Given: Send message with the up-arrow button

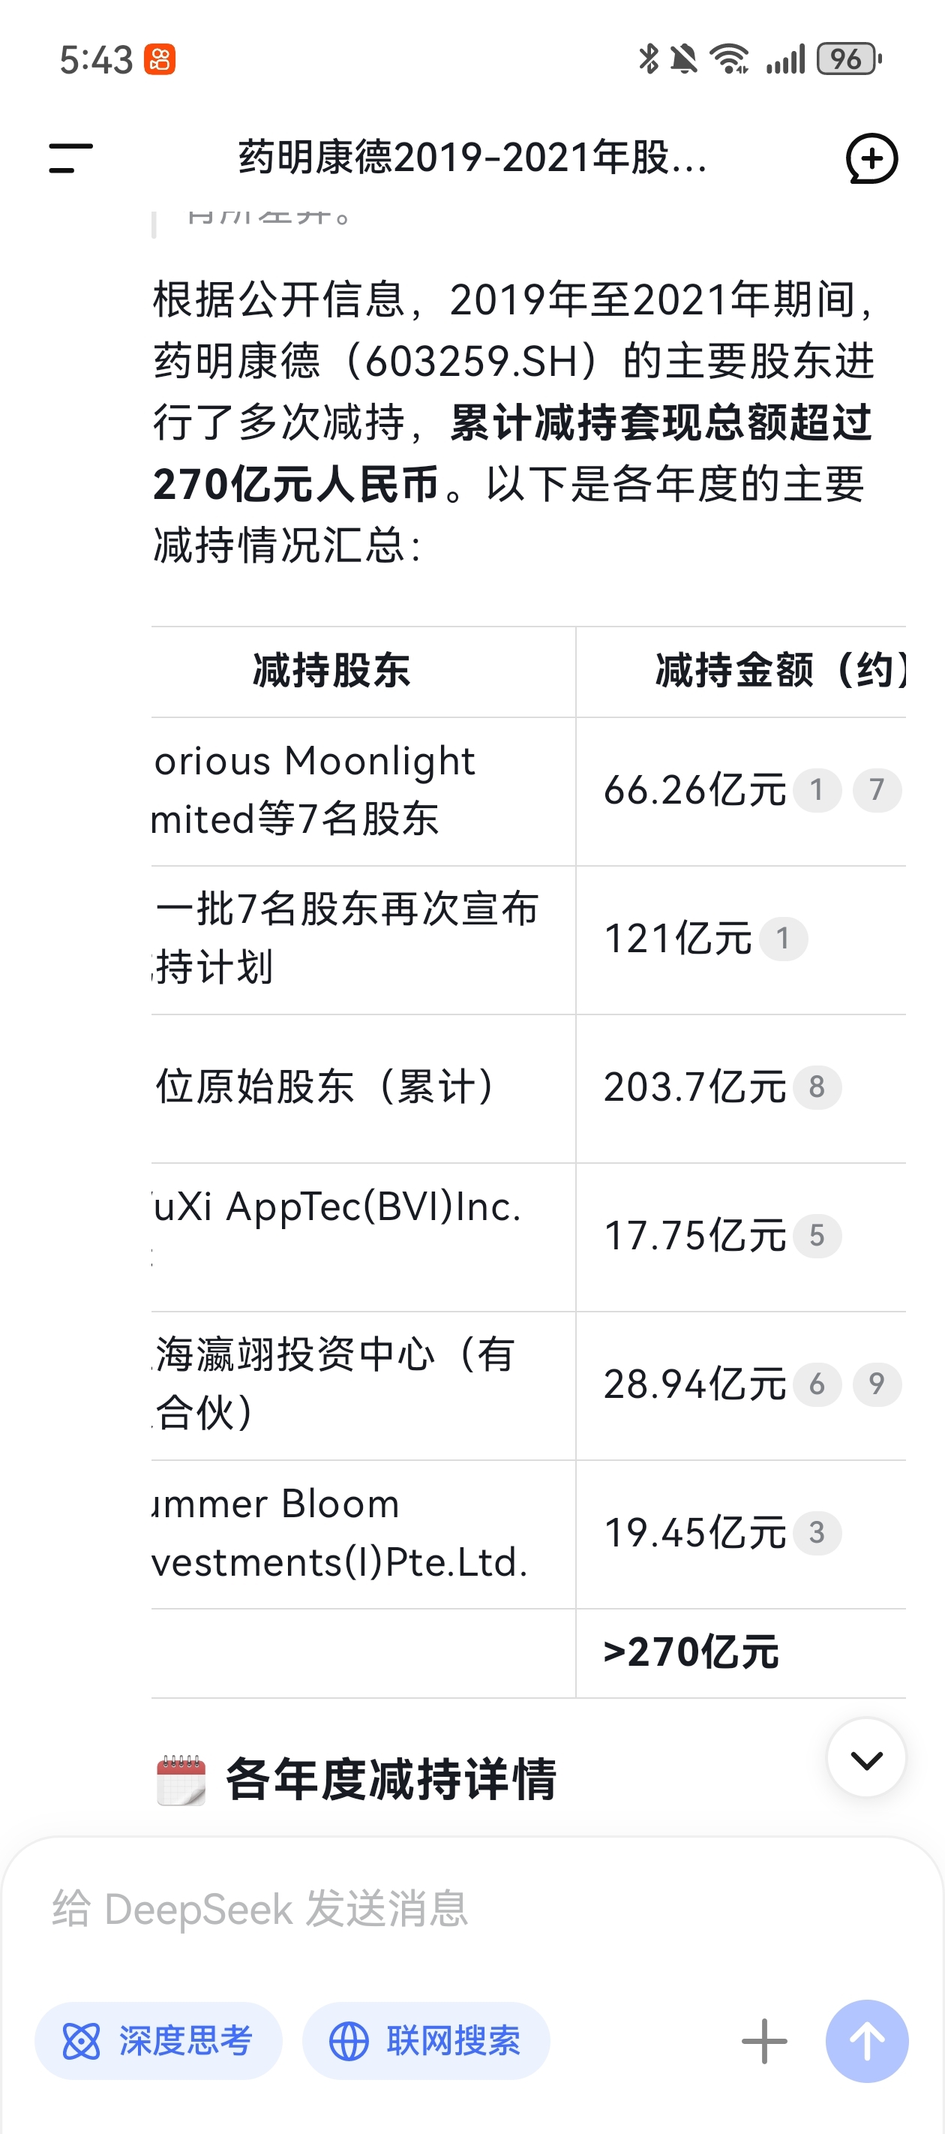Looking at the screenshot, I should click(866, 2040).
